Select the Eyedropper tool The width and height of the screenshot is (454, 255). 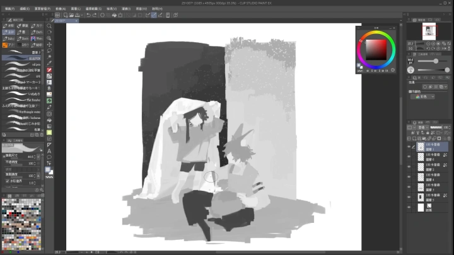tap(49, 61)
